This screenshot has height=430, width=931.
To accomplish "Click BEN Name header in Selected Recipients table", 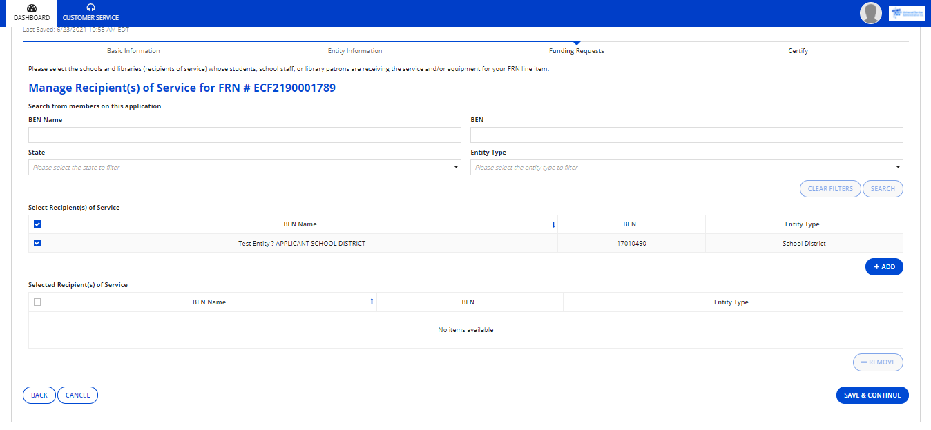I will 209,302.
